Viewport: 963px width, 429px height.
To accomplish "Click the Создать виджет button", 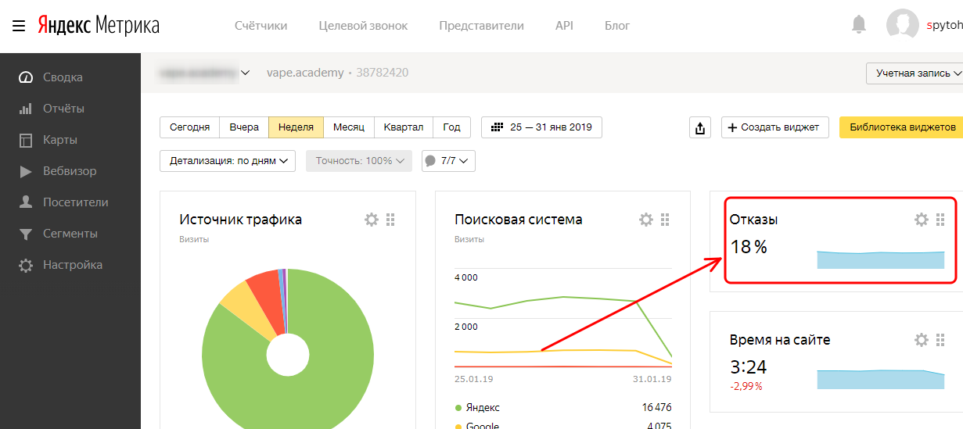I will coord(774,127).
